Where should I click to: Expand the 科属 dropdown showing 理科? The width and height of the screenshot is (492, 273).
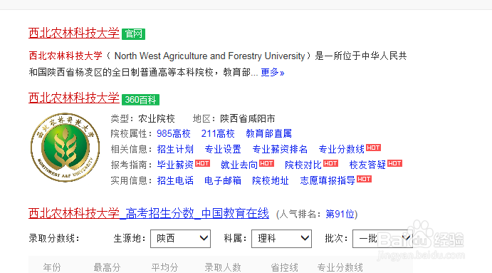coord(281,239)
